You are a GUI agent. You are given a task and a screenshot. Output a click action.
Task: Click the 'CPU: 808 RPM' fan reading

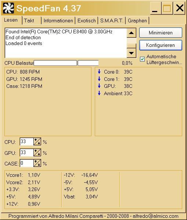pos(23,72)
